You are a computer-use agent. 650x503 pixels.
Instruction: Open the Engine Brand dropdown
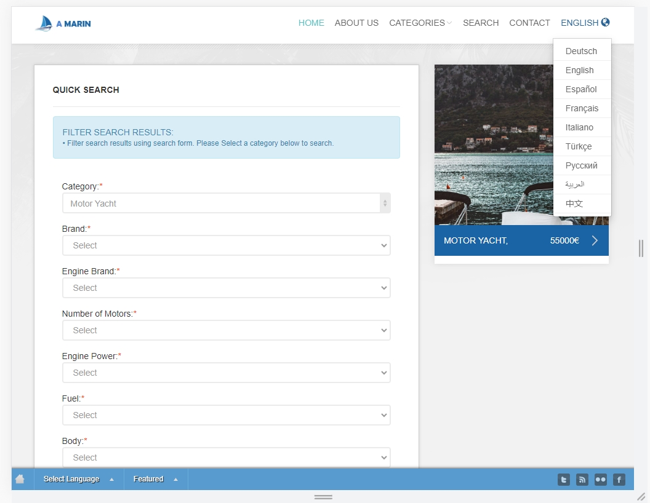(227, 288)
